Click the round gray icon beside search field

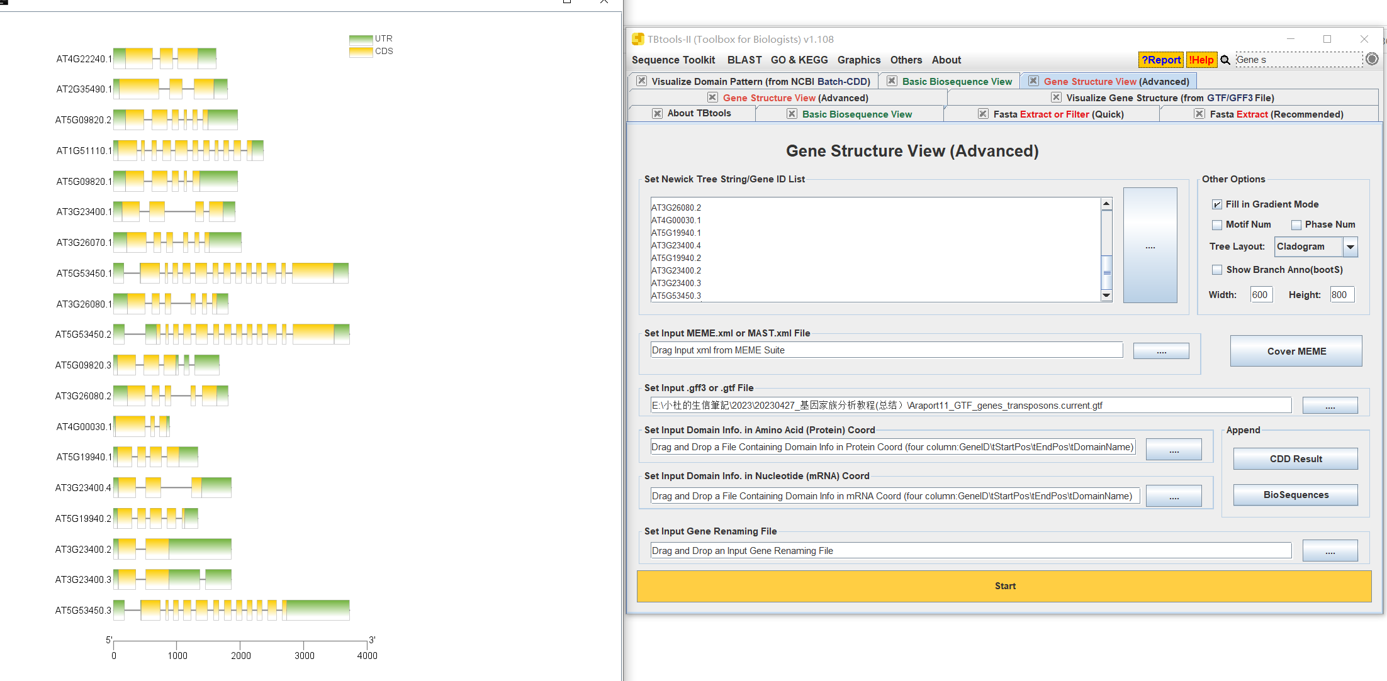click(x=1372, y=59)
